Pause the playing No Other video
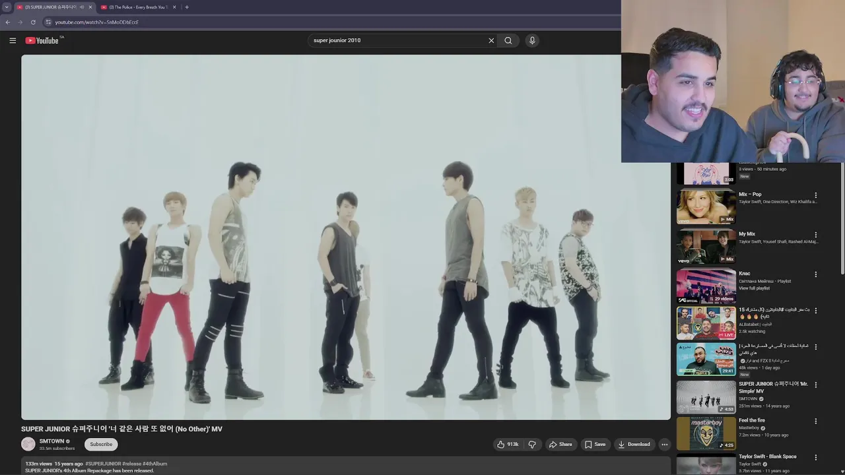The image size is (845, 475). 346,237
